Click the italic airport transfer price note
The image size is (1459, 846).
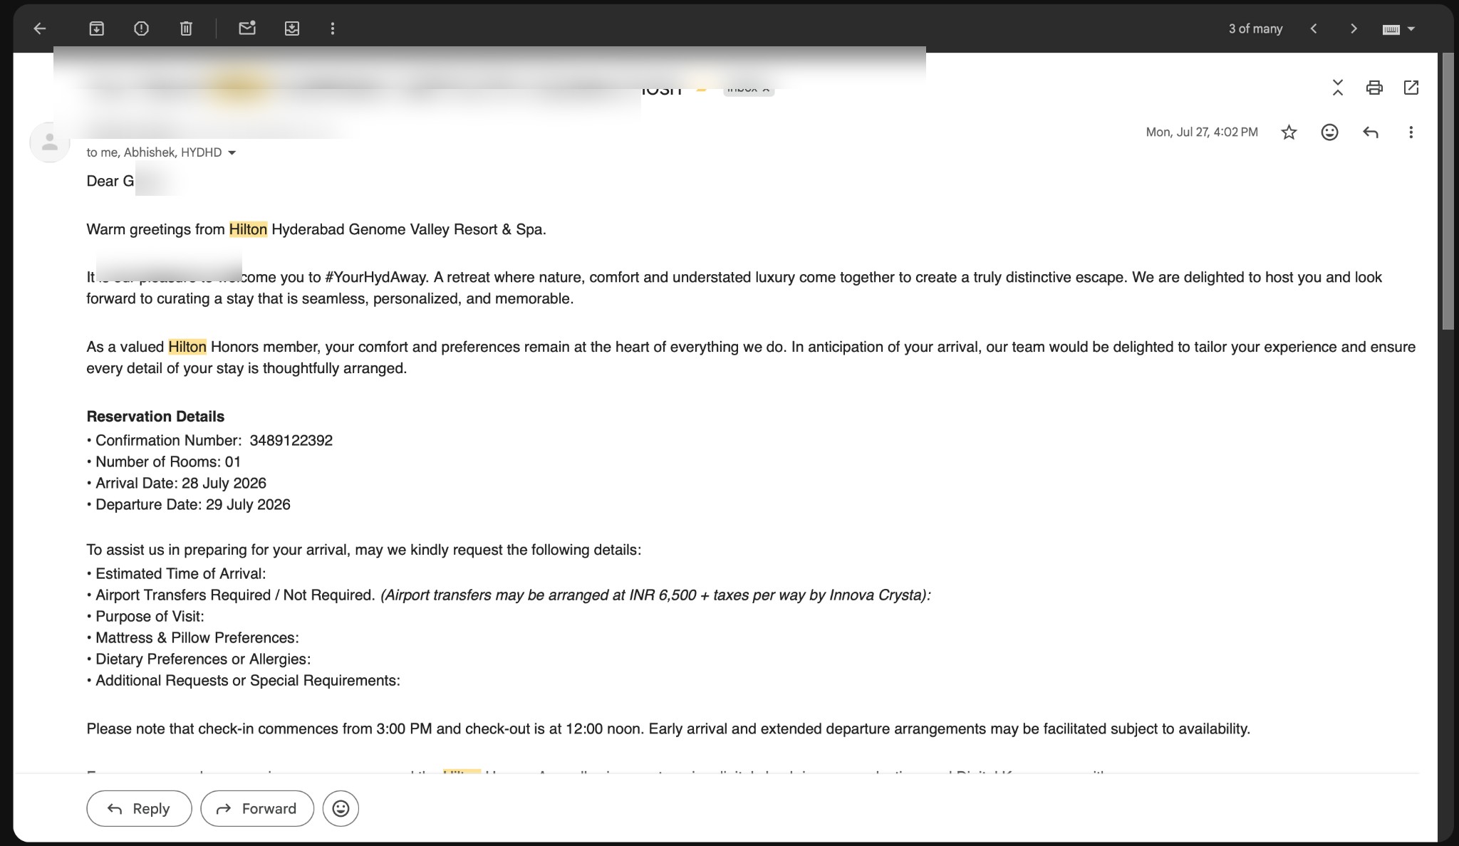pyautogui.click(x=655, y=595)
